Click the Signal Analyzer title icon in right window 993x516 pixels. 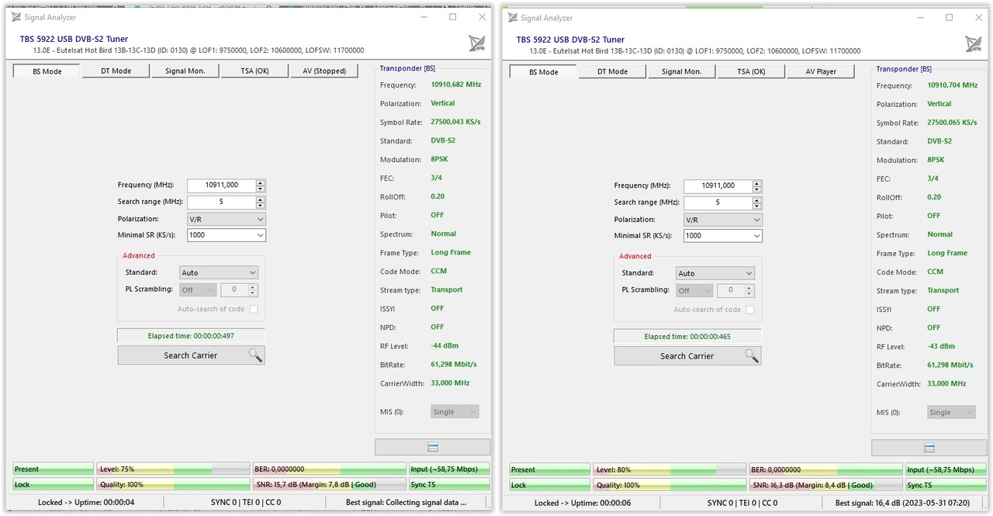pos(512,18)
